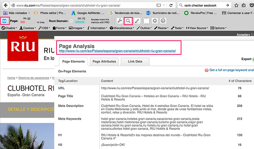Open Suministro de noticias bookmark
The height and width of the screenshot is (149, 254).
click(x=163, y=13)
